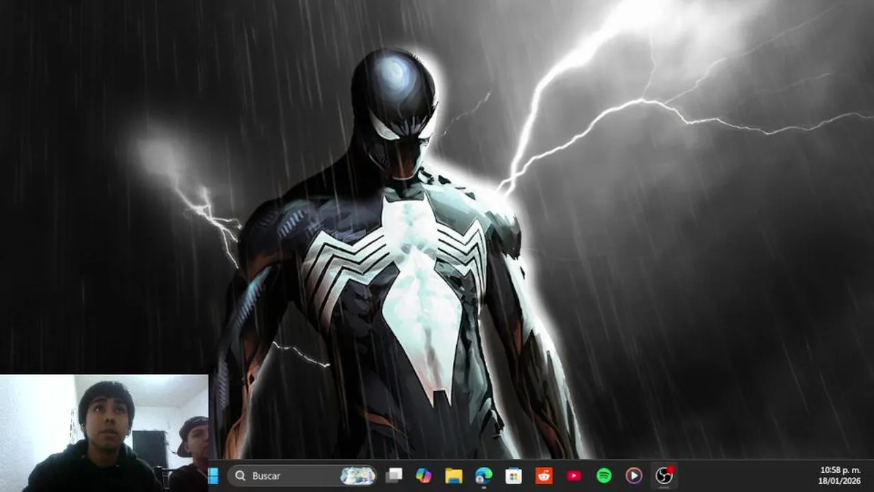
Task: Open the Windows Start menu
Action: [x=214, y=476]
